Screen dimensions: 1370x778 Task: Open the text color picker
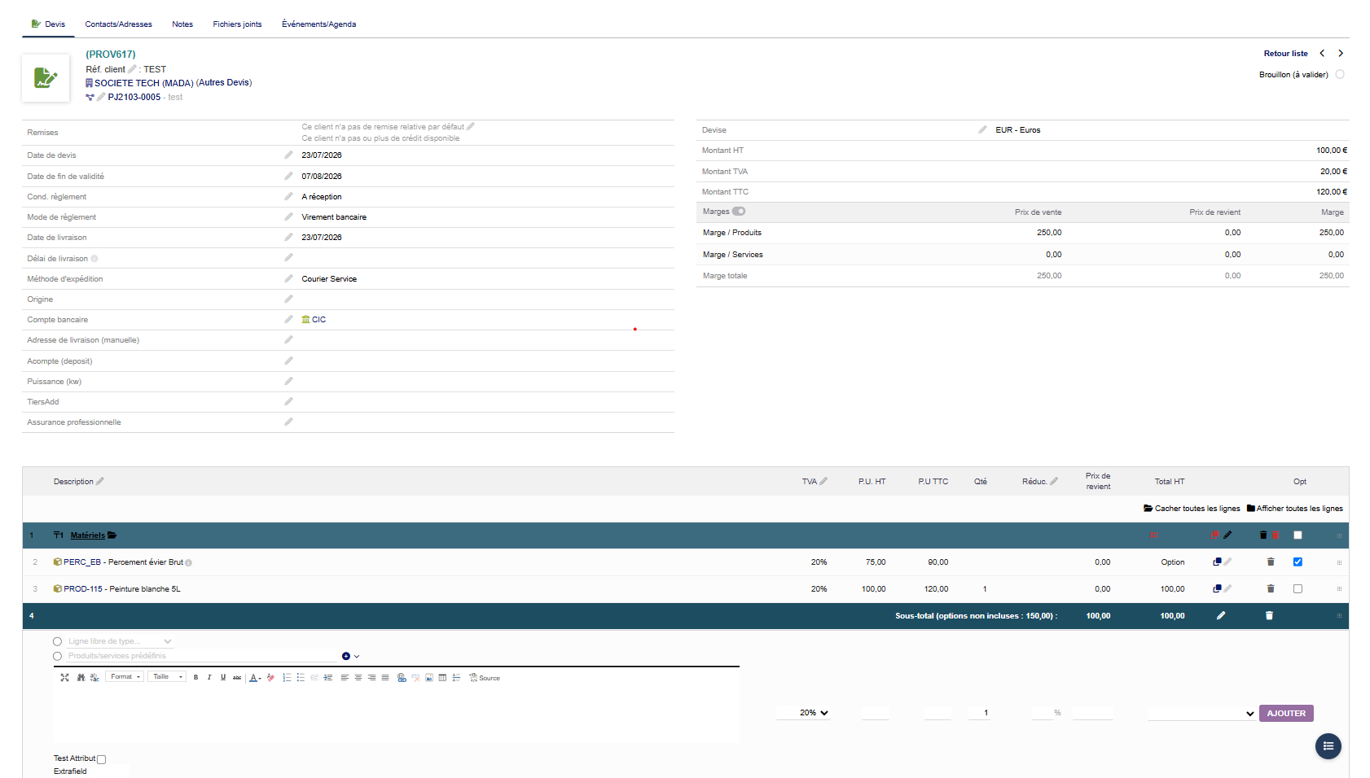255,677
